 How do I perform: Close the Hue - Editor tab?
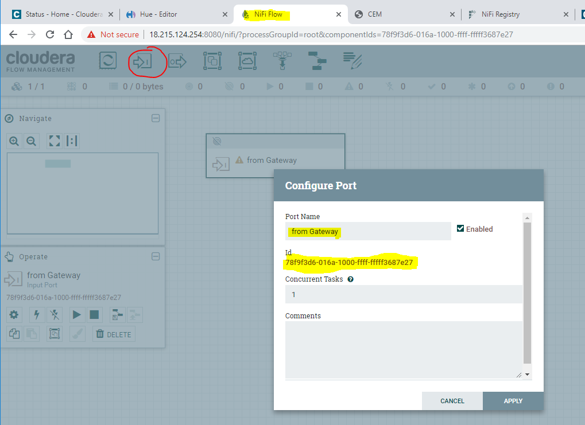pos(225,14)
